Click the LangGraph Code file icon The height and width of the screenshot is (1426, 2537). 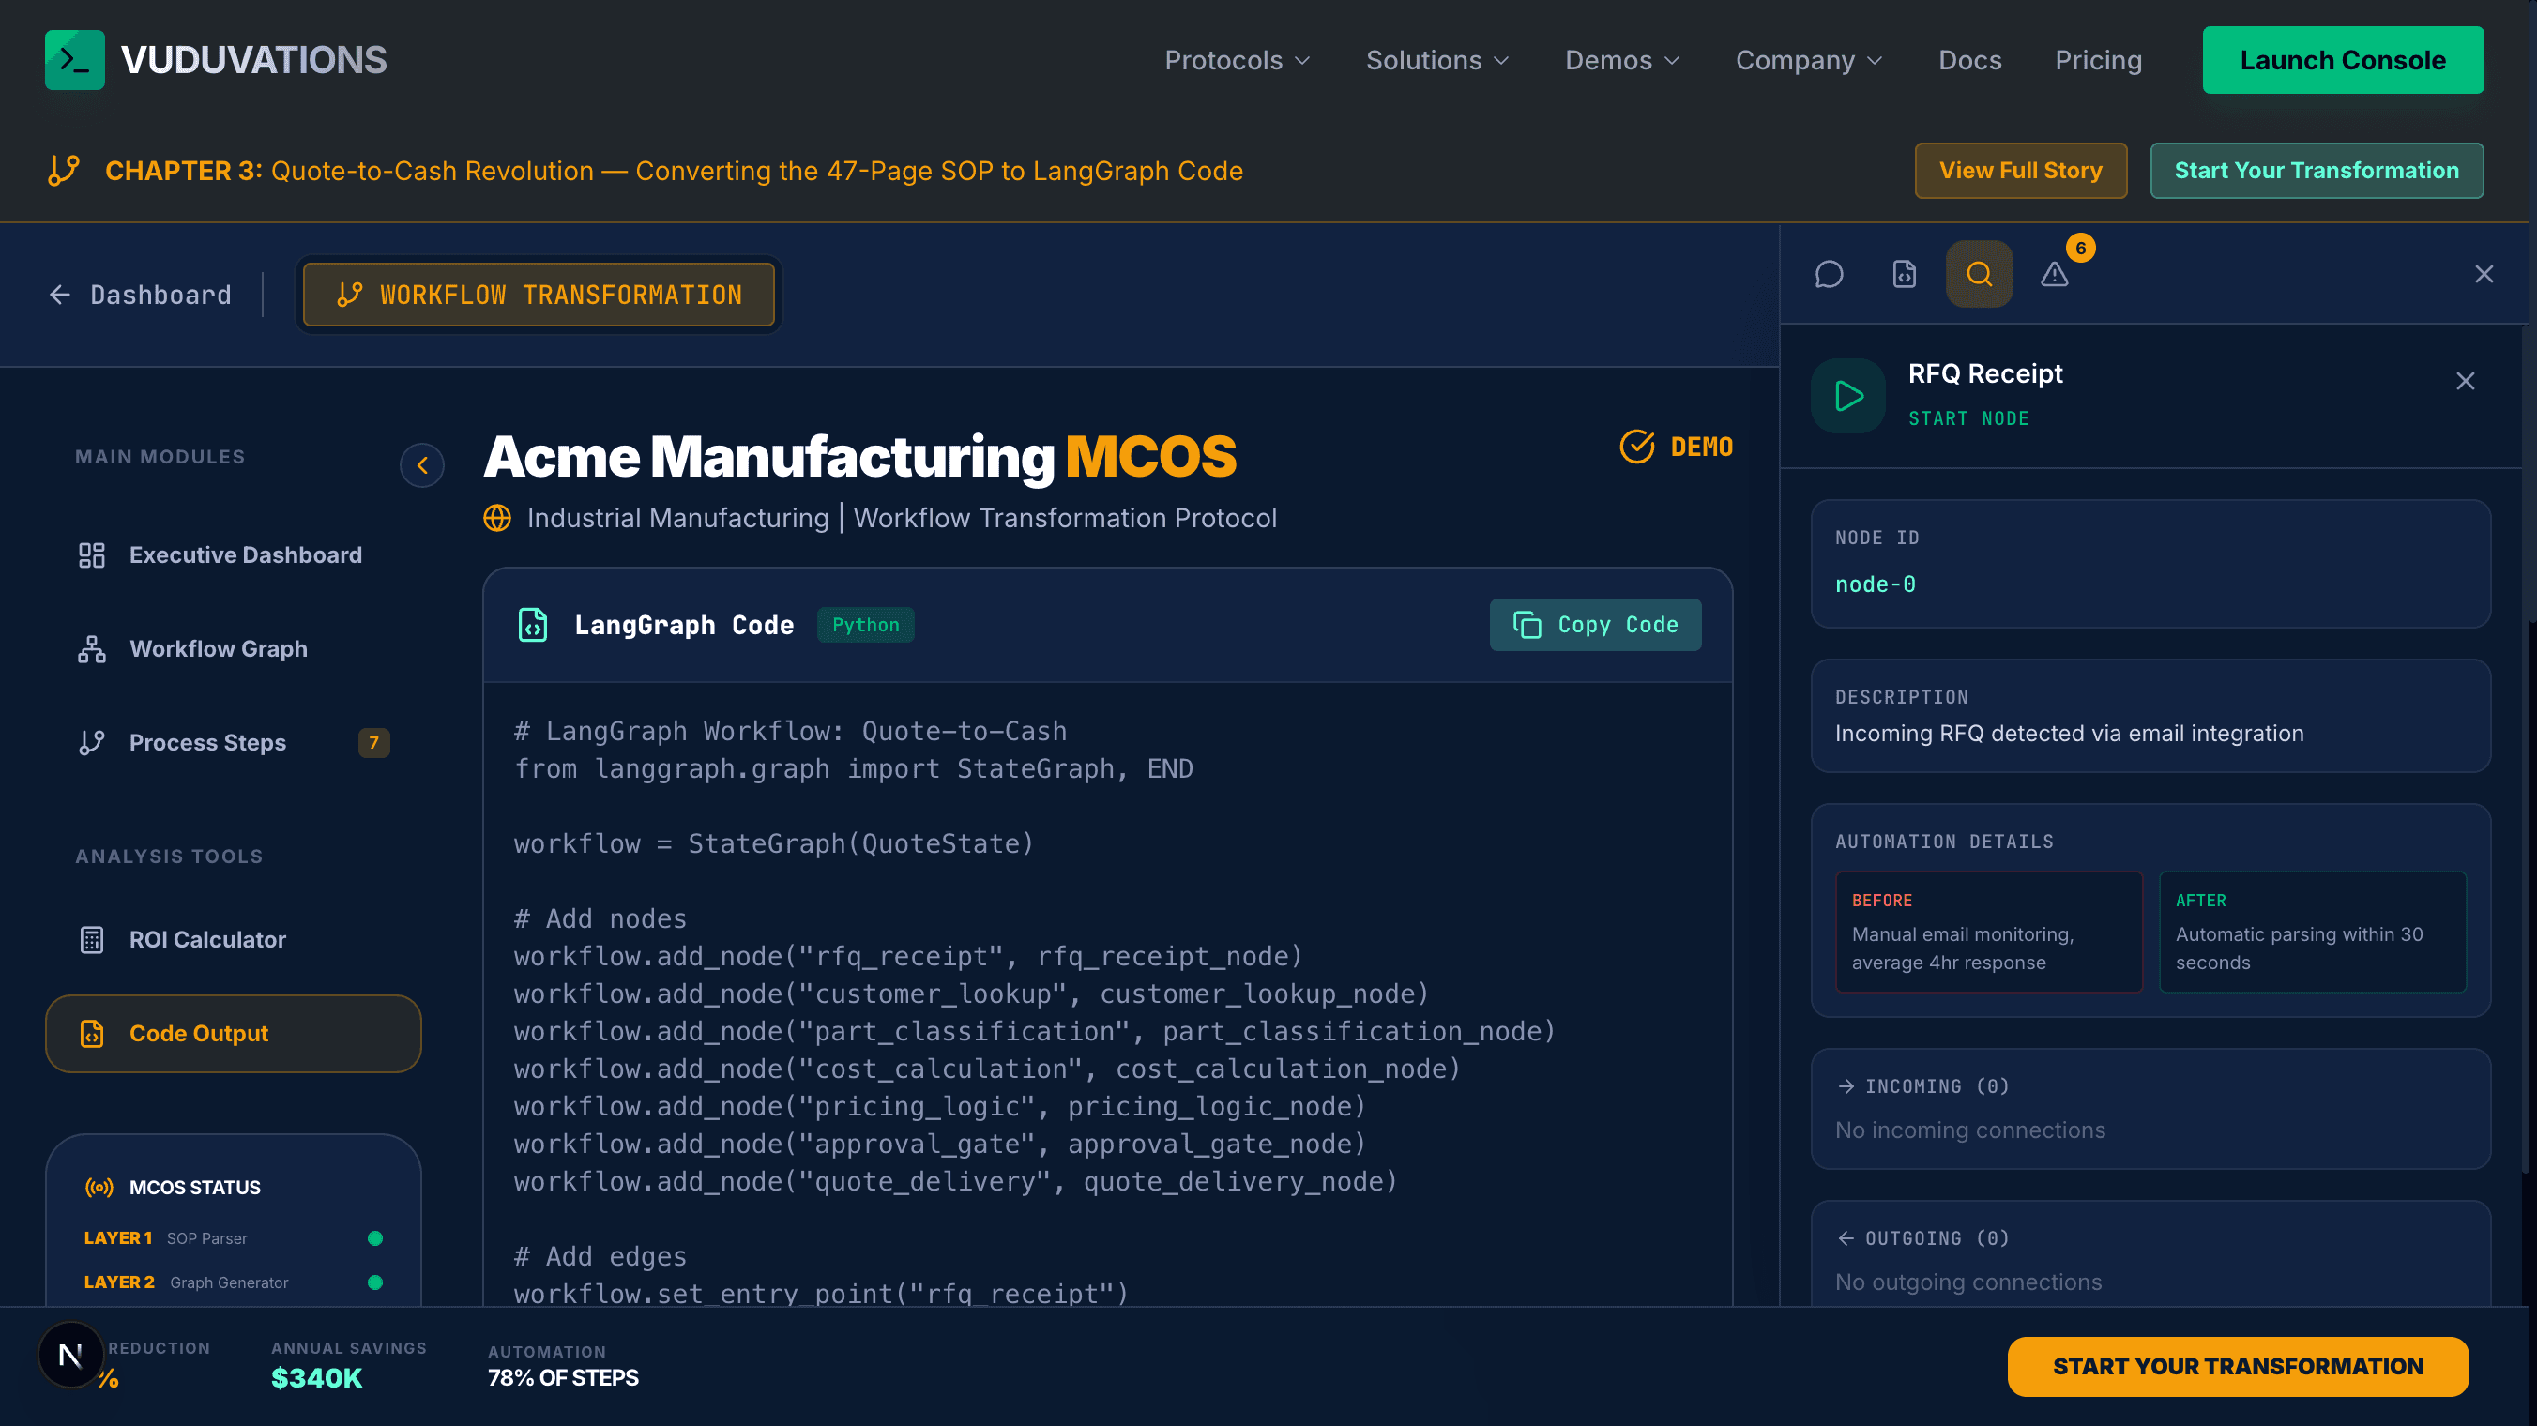click(533, 626)
